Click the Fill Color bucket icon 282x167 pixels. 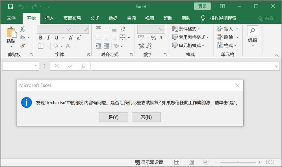(x=56, y=46)
